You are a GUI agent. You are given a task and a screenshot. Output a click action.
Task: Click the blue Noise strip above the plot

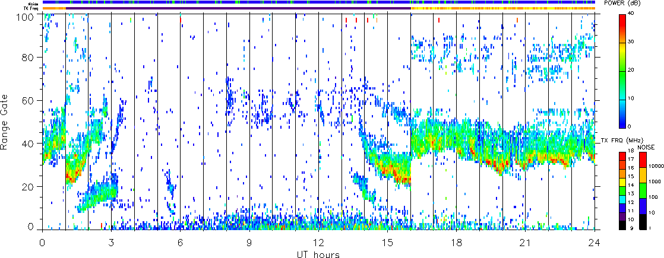tap(318, 2)
